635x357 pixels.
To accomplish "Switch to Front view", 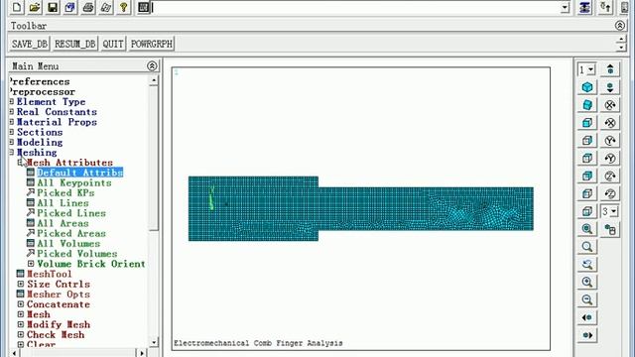I will 587,123.
